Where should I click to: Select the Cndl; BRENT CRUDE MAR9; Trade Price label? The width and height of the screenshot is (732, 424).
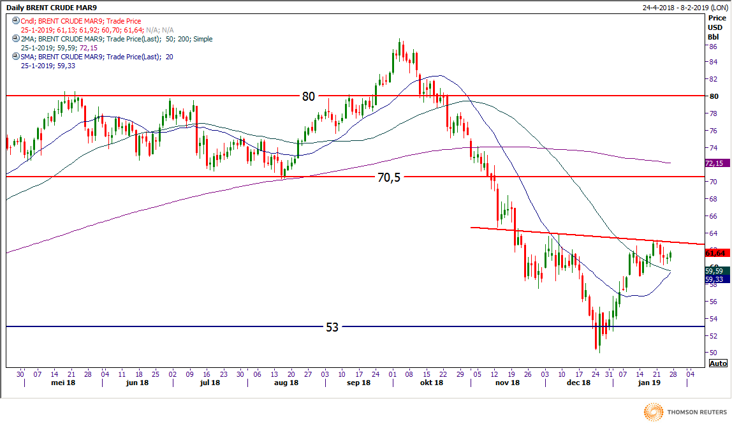pos(81,21)
